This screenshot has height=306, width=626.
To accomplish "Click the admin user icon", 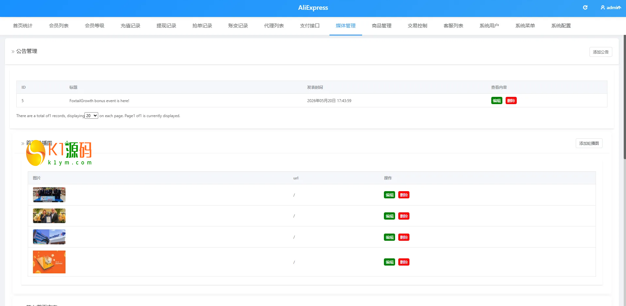I will [603, 8].
